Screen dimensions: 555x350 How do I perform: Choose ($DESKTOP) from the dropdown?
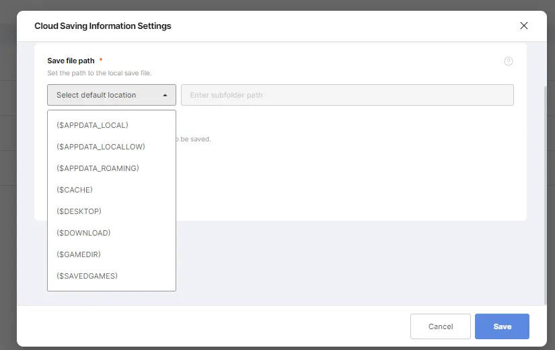(79, 211)
